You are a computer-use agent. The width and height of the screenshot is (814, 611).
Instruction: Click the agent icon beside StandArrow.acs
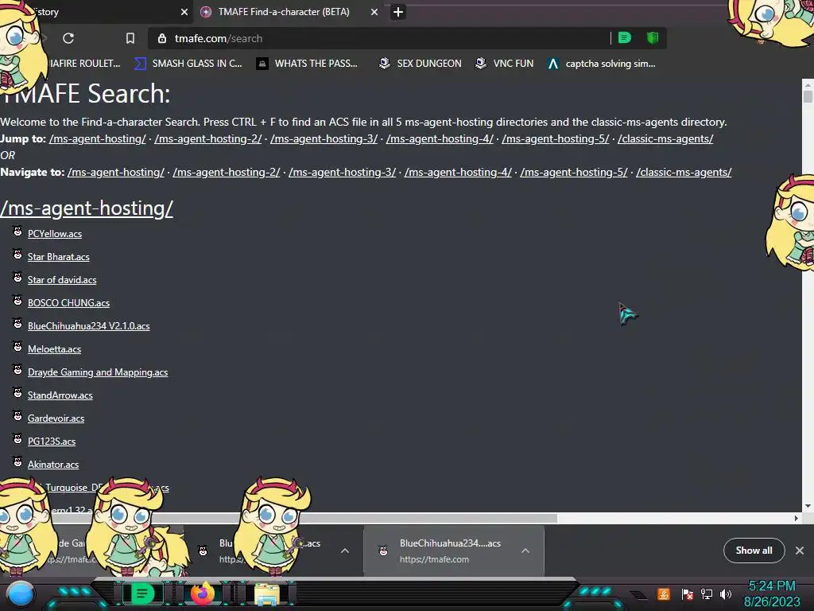click(17, 393)
